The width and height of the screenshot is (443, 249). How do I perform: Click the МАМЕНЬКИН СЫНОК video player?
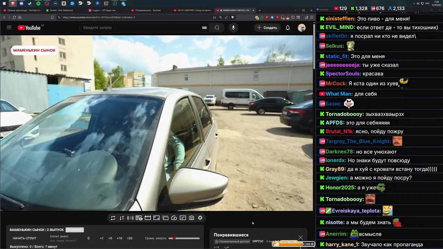point(156,123)
